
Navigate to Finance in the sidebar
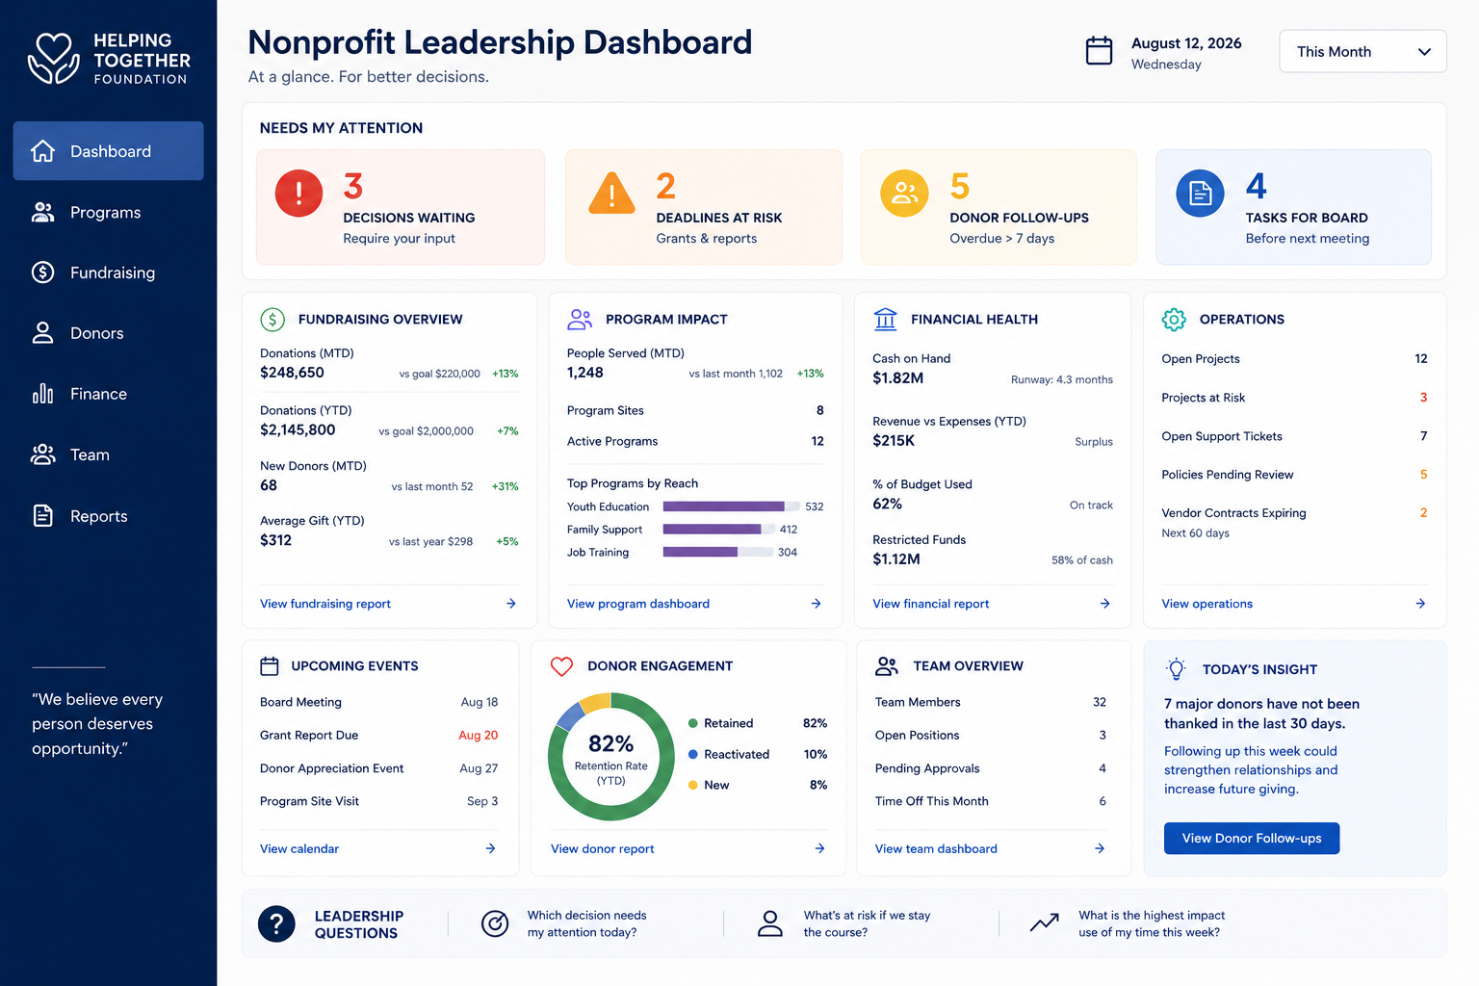pos(108,394)
